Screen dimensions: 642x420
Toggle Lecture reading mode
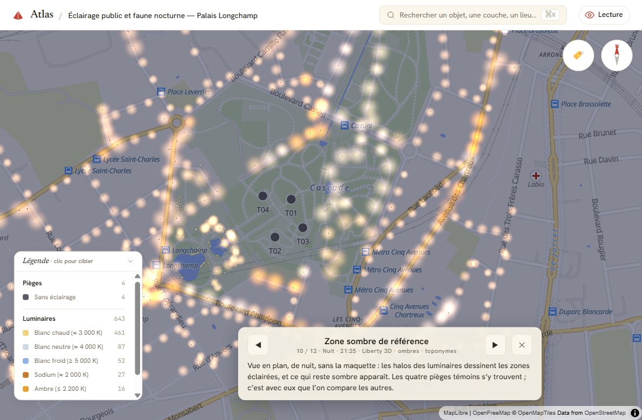tap(604, 15)
